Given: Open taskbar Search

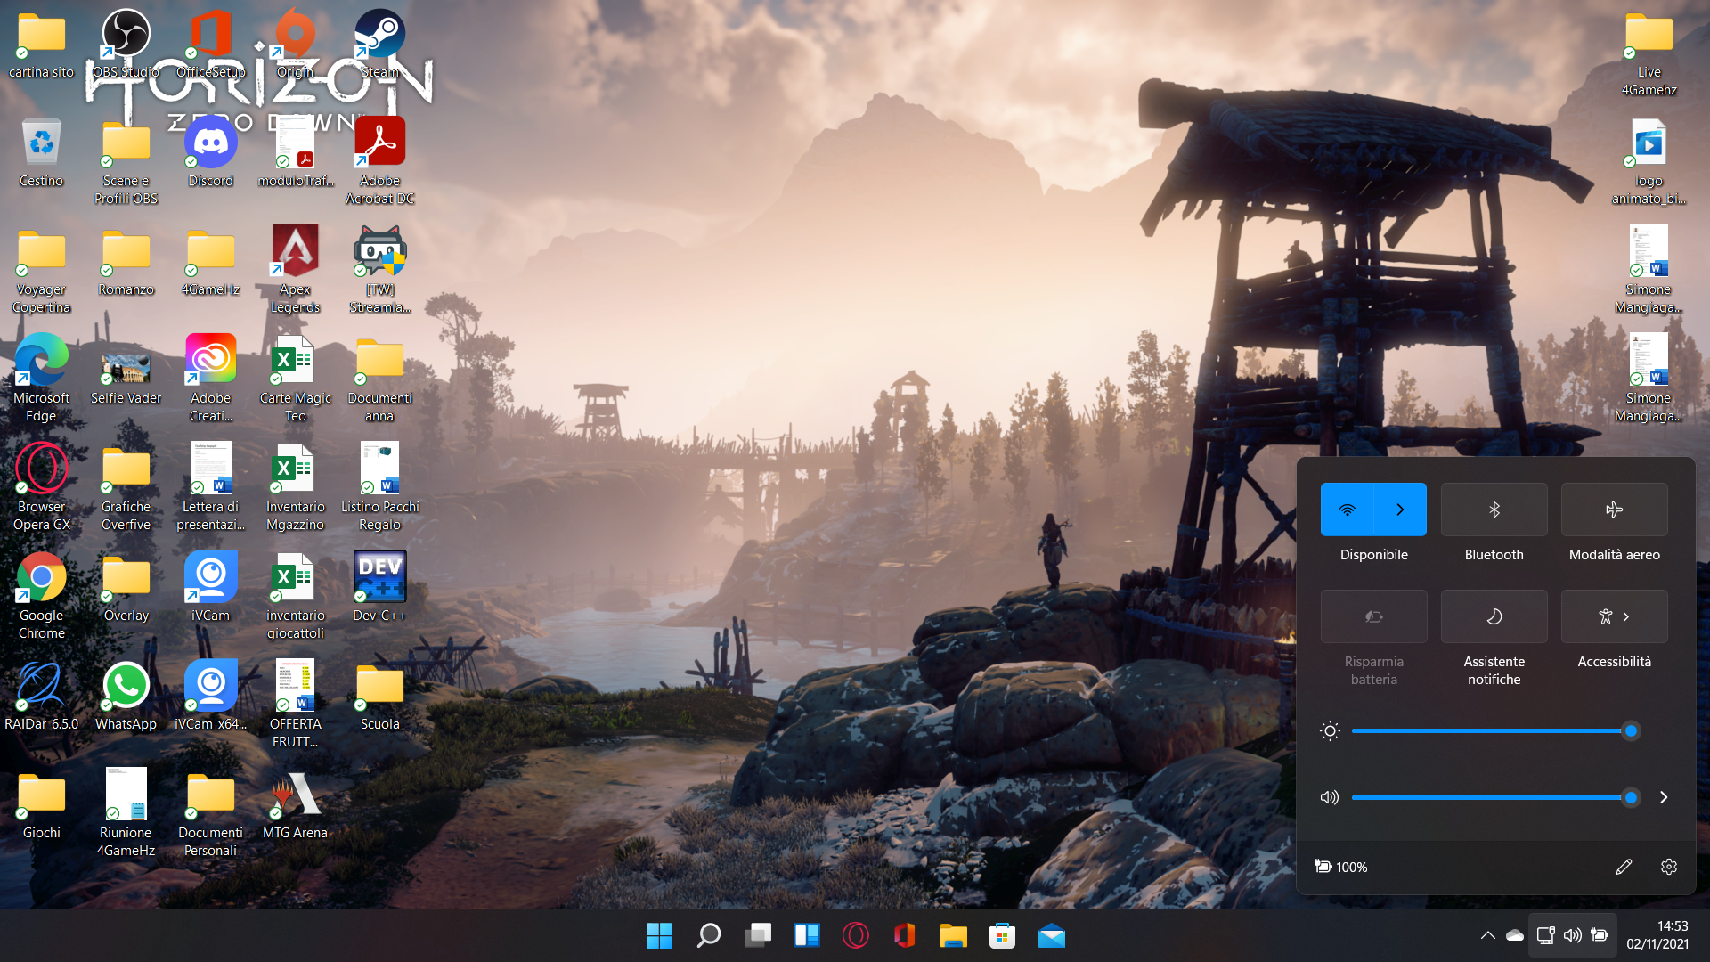Looking at the screenshot, I should [x=708, y=935].
